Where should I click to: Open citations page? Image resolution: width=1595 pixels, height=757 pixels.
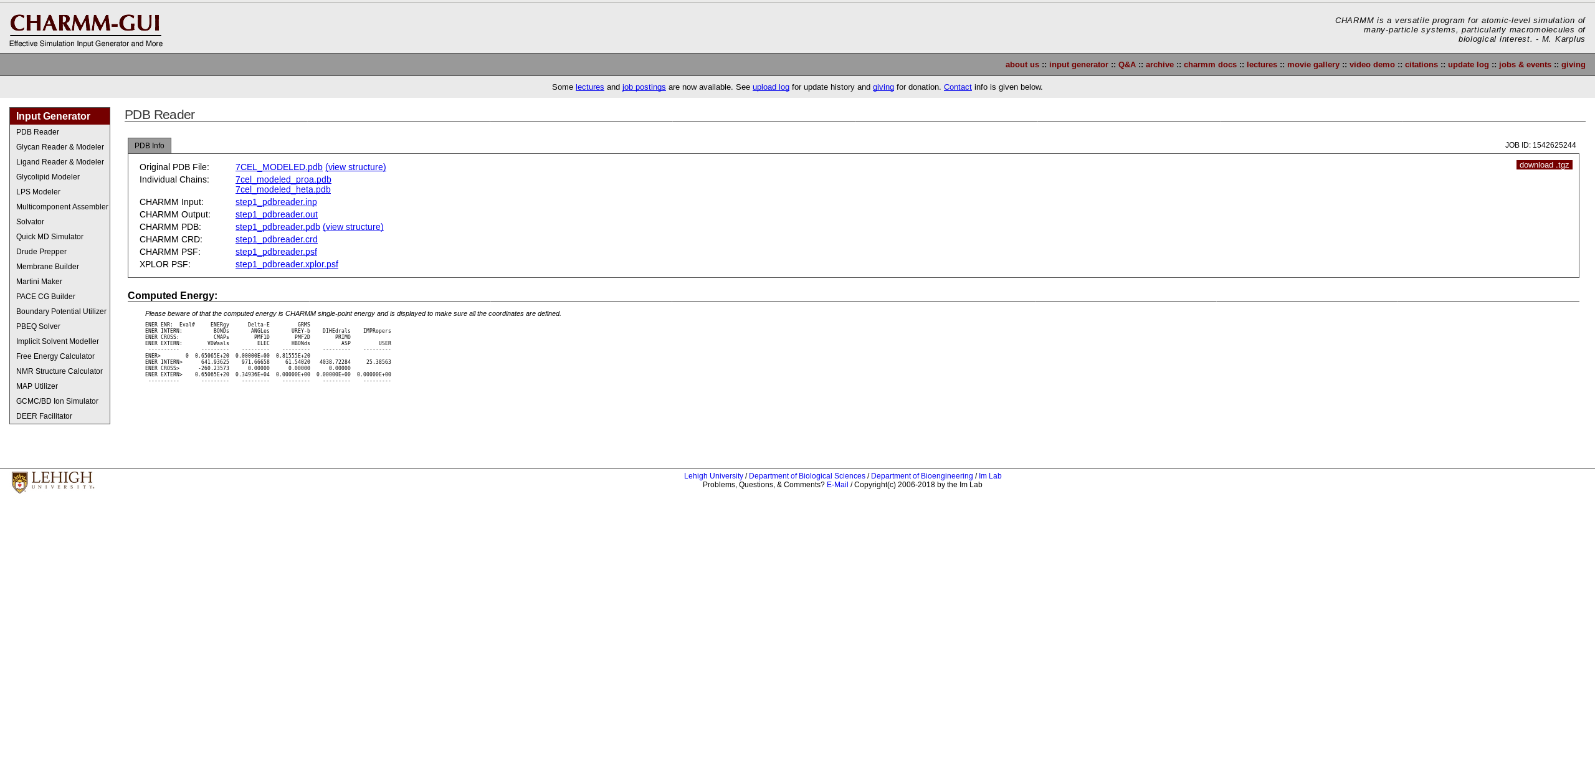(x=1421, y=65)
